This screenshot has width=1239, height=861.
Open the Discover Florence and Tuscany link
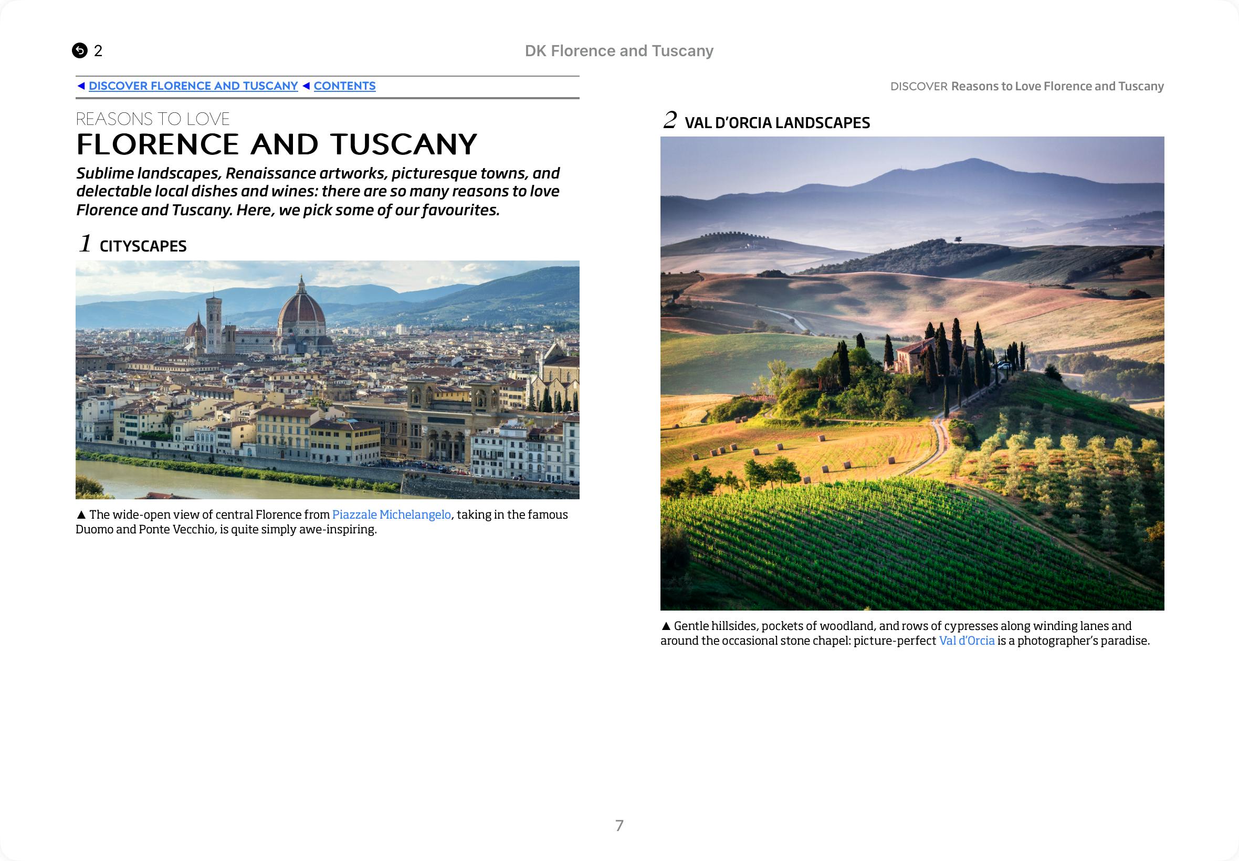[x=193, y=86]
